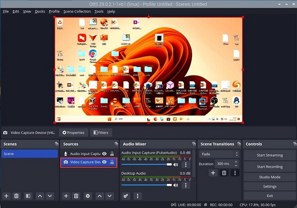Enable Studio Mode
Screen dimensions: 297x208
tap(270, 177)
